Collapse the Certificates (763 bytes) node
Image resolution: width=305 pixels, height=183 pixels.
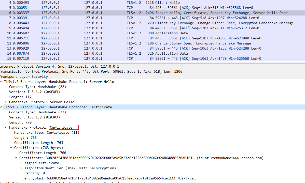(x=11, y=148)
